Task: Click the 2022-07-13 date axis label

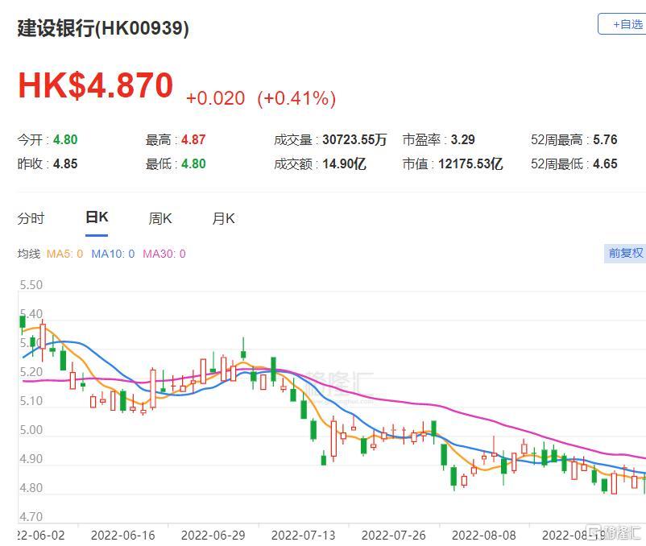Action: click(x=303, y=536)
